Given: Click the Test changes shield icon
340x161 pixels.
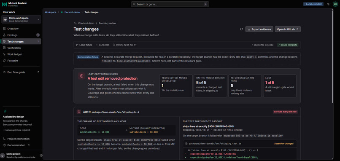Looking at the screenshot, I should coord(4,41).
